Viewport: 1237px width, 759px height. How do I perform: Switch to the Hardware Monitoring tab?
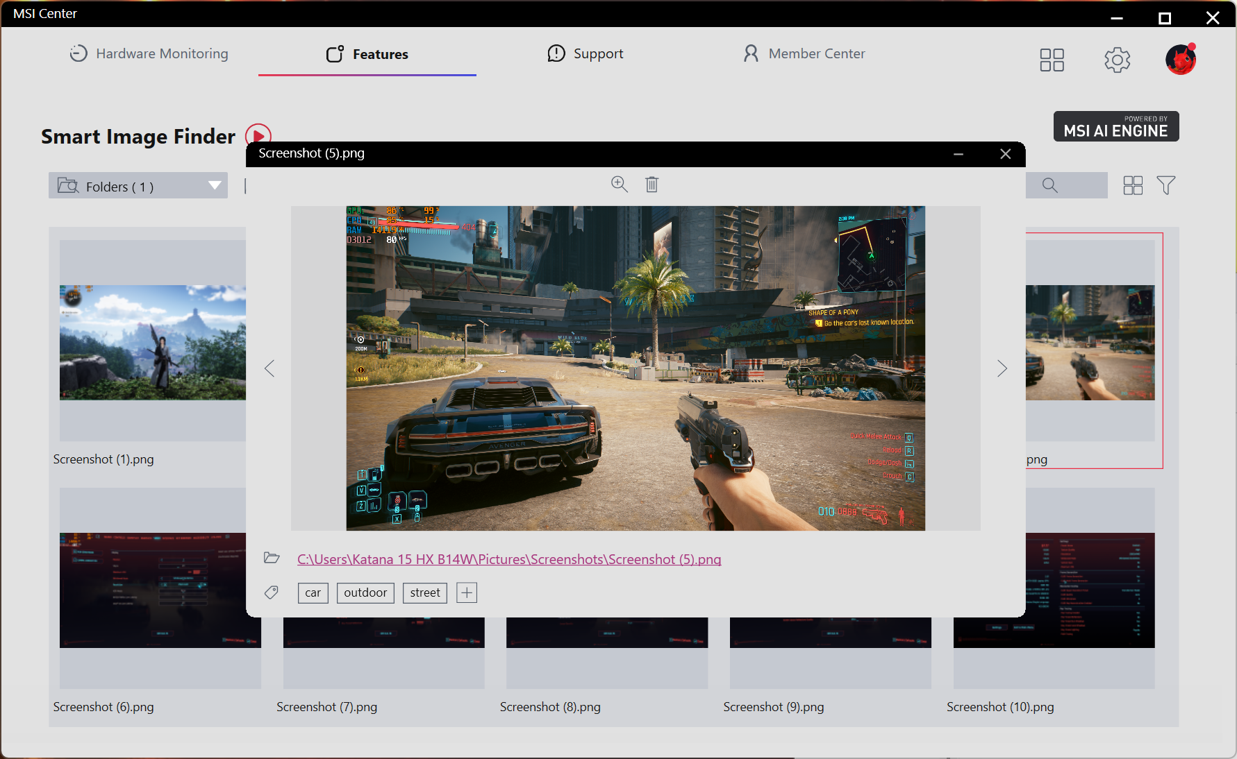(x=149, y=53)
